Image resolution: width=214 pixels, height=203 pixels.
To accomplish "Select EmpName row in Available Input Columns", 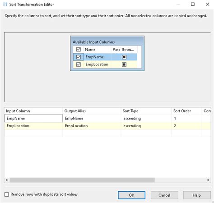I will coord(105,57).
